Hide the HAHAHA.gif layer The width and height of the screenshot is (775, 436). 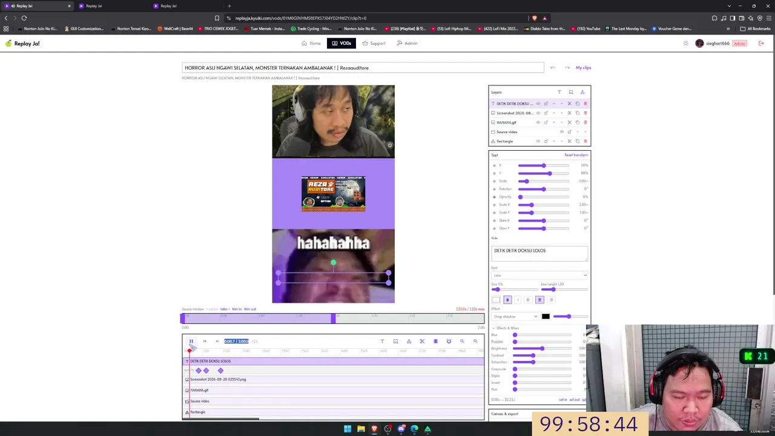pos(538,122)
